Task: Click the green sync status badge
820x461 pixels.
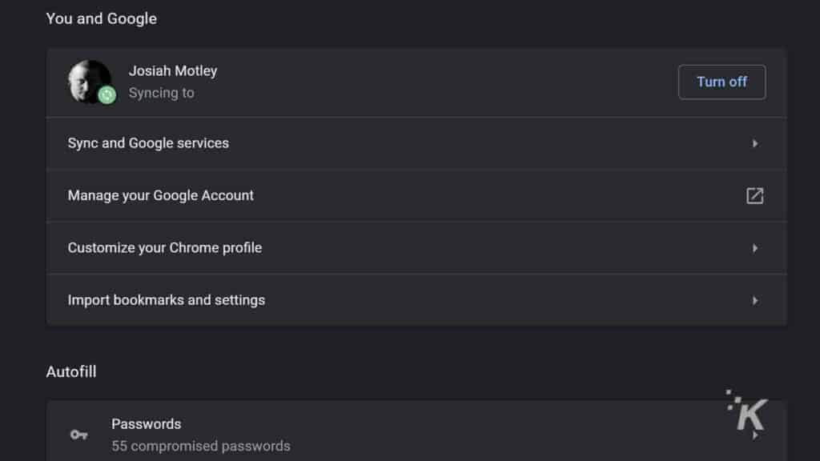Action: click(107, 94)
